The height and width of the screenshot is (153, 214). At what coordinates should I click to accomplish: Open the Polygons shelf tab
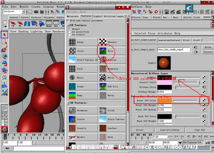49,17
